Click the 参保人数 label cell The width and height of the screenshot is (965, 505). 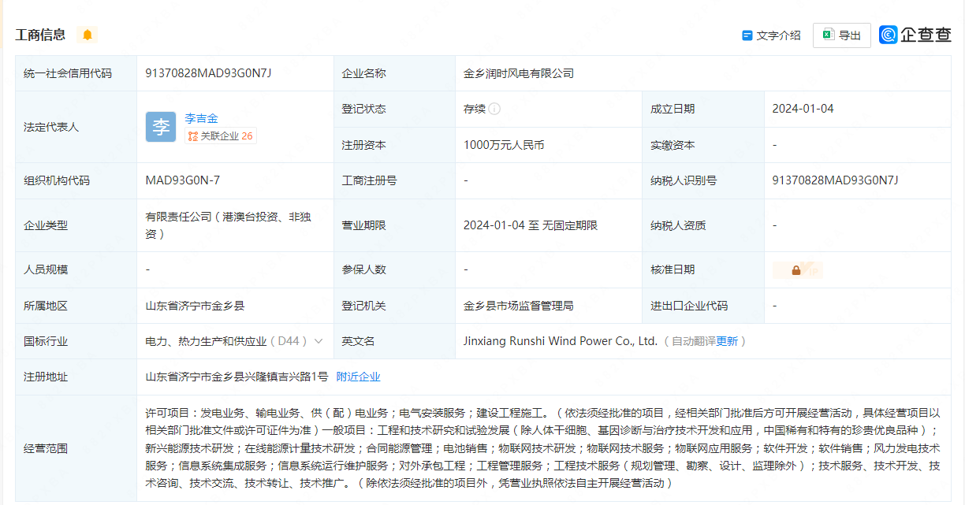pos(394,269)
